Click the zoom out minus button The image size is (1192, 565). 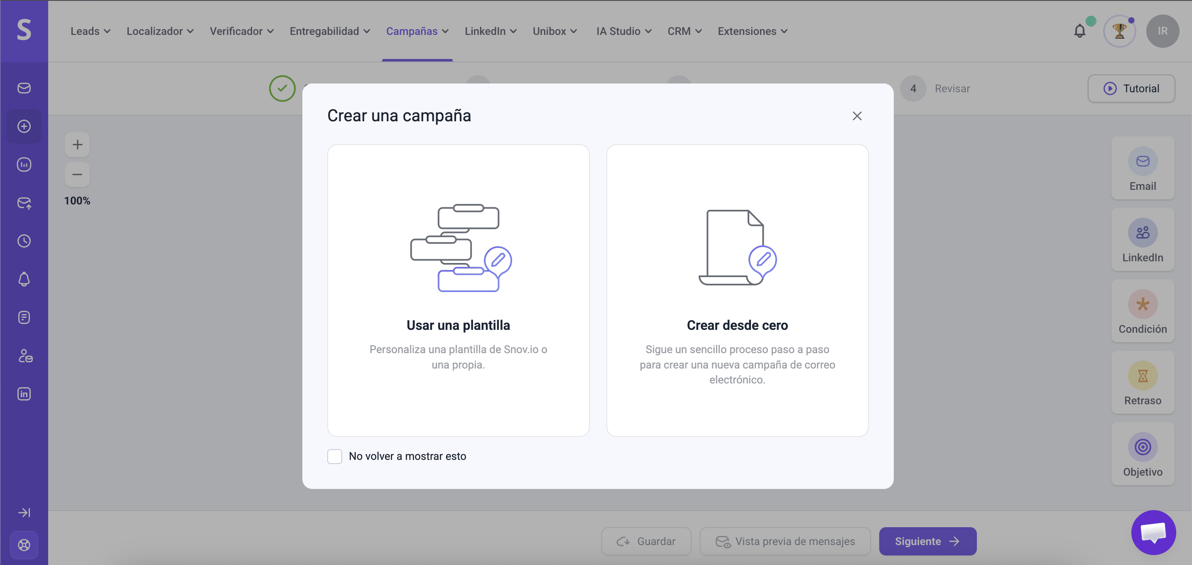(77, 174)
